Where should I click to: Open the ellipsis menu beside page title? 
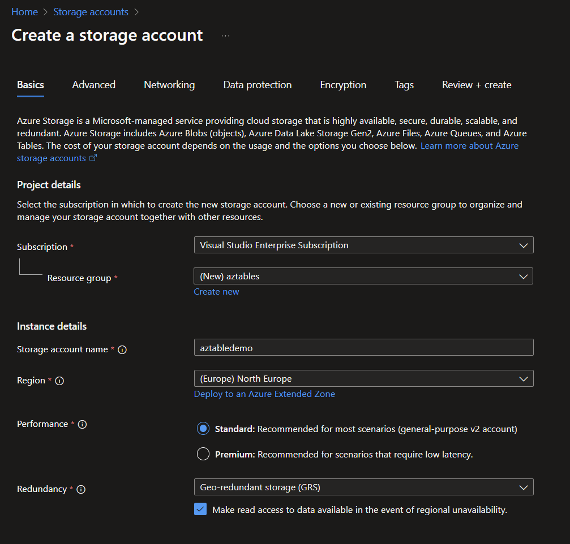(x=226, y=36)
